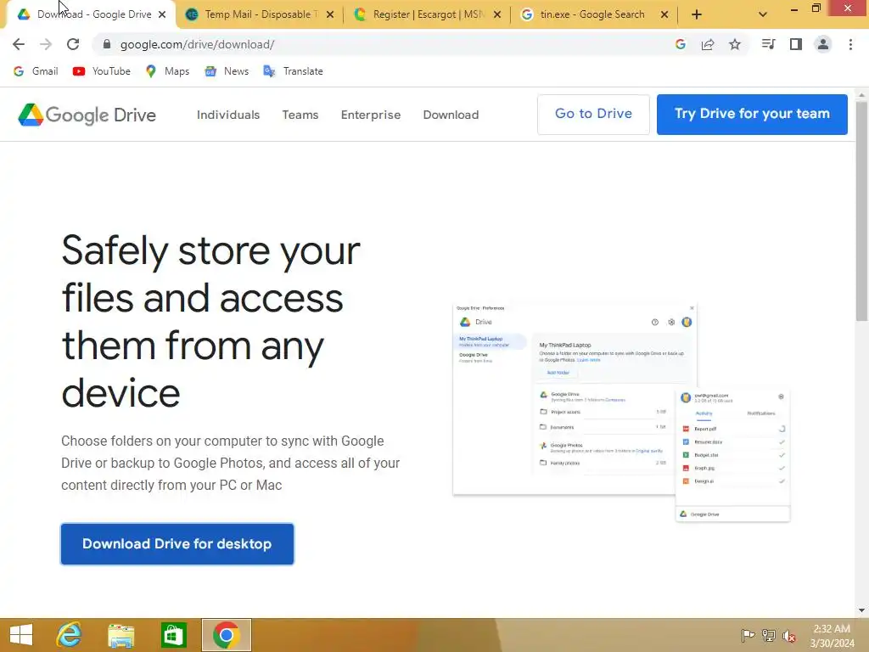
Task: Open the media control queue icon
Action: tap(768, 44)
